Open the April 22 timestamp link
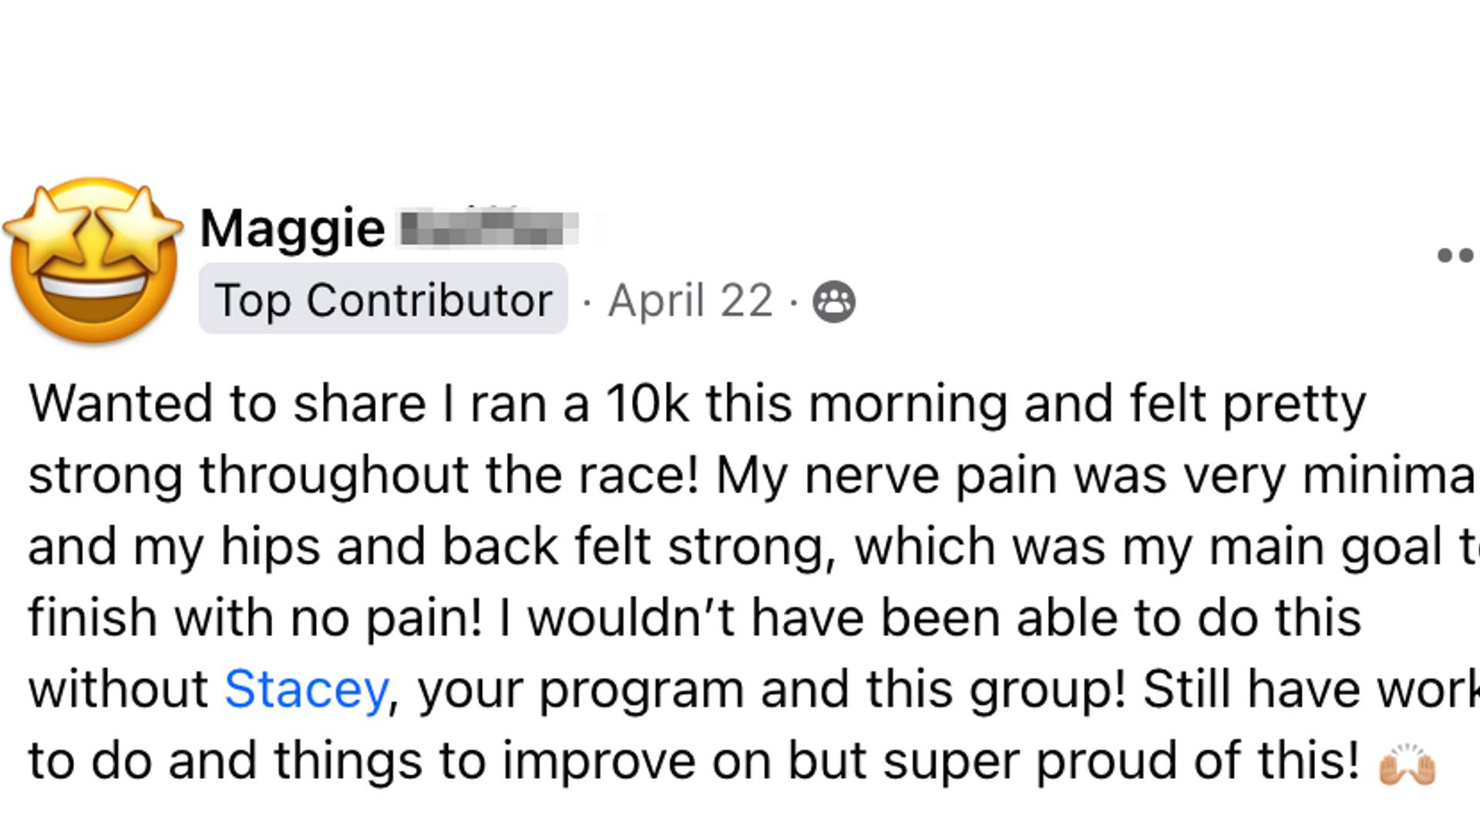This screenshot has height=832, width=1480. (x=690, y=300)
